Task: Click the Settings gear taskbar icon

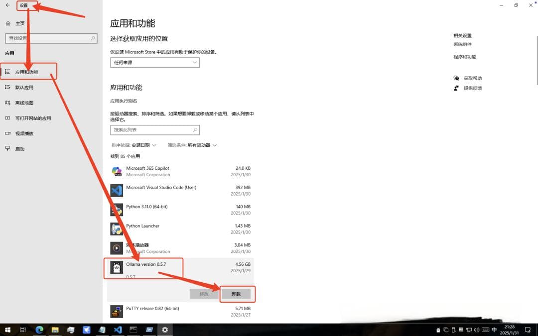Action: pos(165,330)
